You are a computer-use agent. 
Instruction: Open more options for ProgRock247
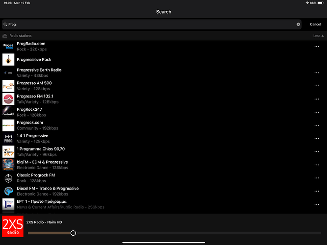pos(317,112)
